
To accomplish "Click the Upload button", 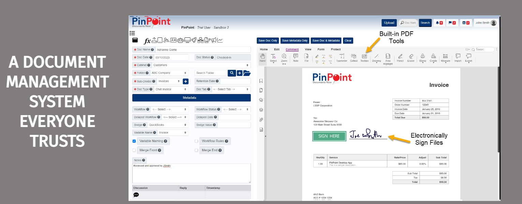I will coord(389,23).
